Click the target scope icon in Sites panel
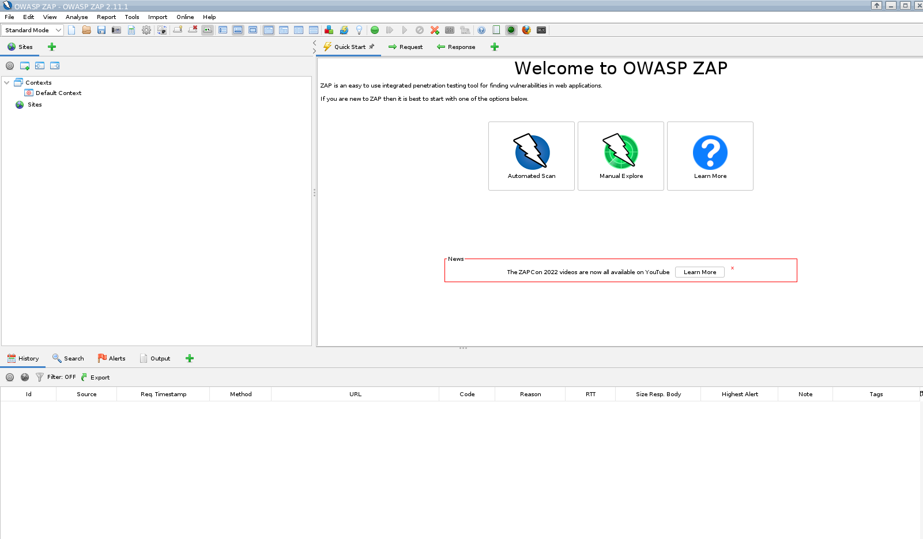923x539 pixels. [x=10, y=66]
